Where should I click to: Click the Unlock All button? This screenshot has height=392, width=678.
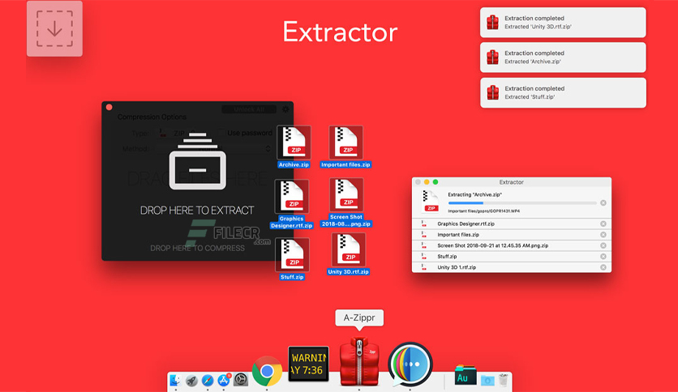tap(249, 109)
